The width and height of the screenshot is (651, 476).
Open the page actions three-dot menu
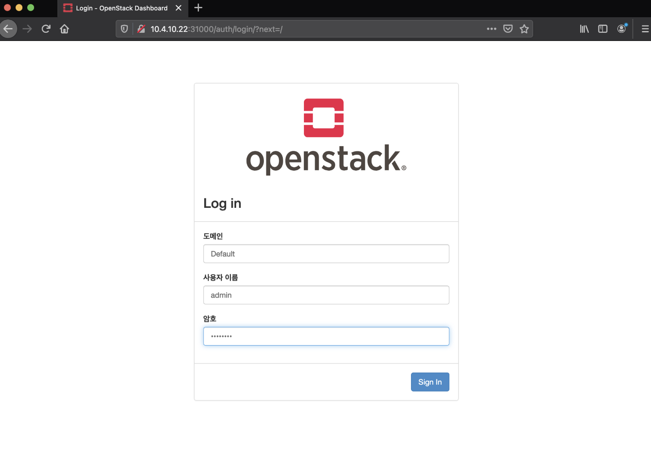click(x=491, y=29)
